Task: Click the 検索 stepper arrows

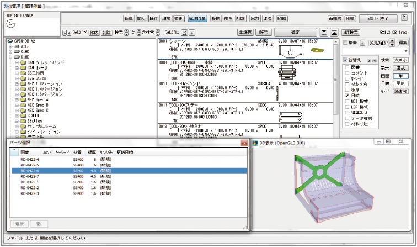Action: [127, 33]
